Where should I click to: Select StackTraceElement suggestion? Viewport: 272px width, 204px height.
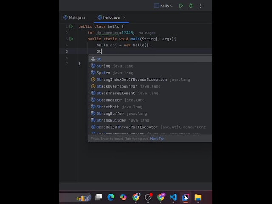(150, 93)
